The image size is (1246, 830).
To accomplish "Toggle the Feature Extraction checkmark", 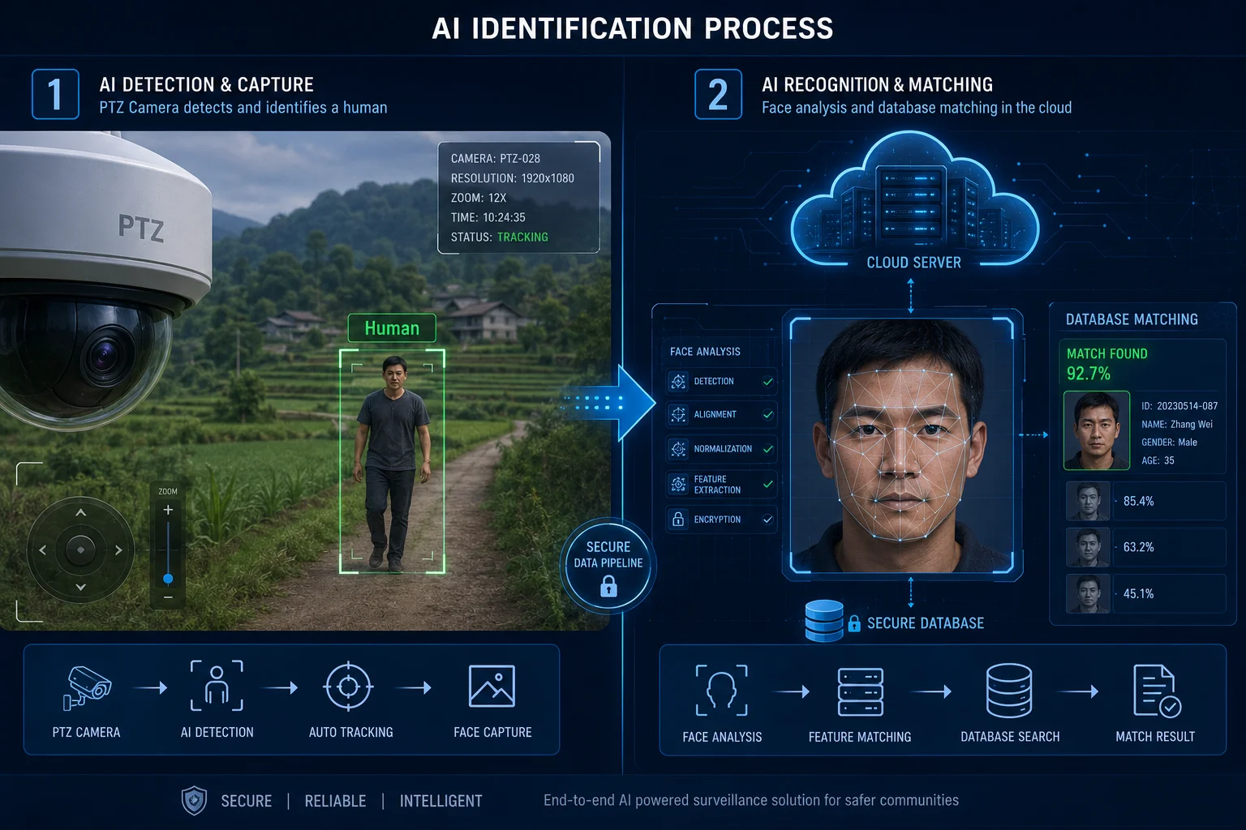I will pos(767,484).
